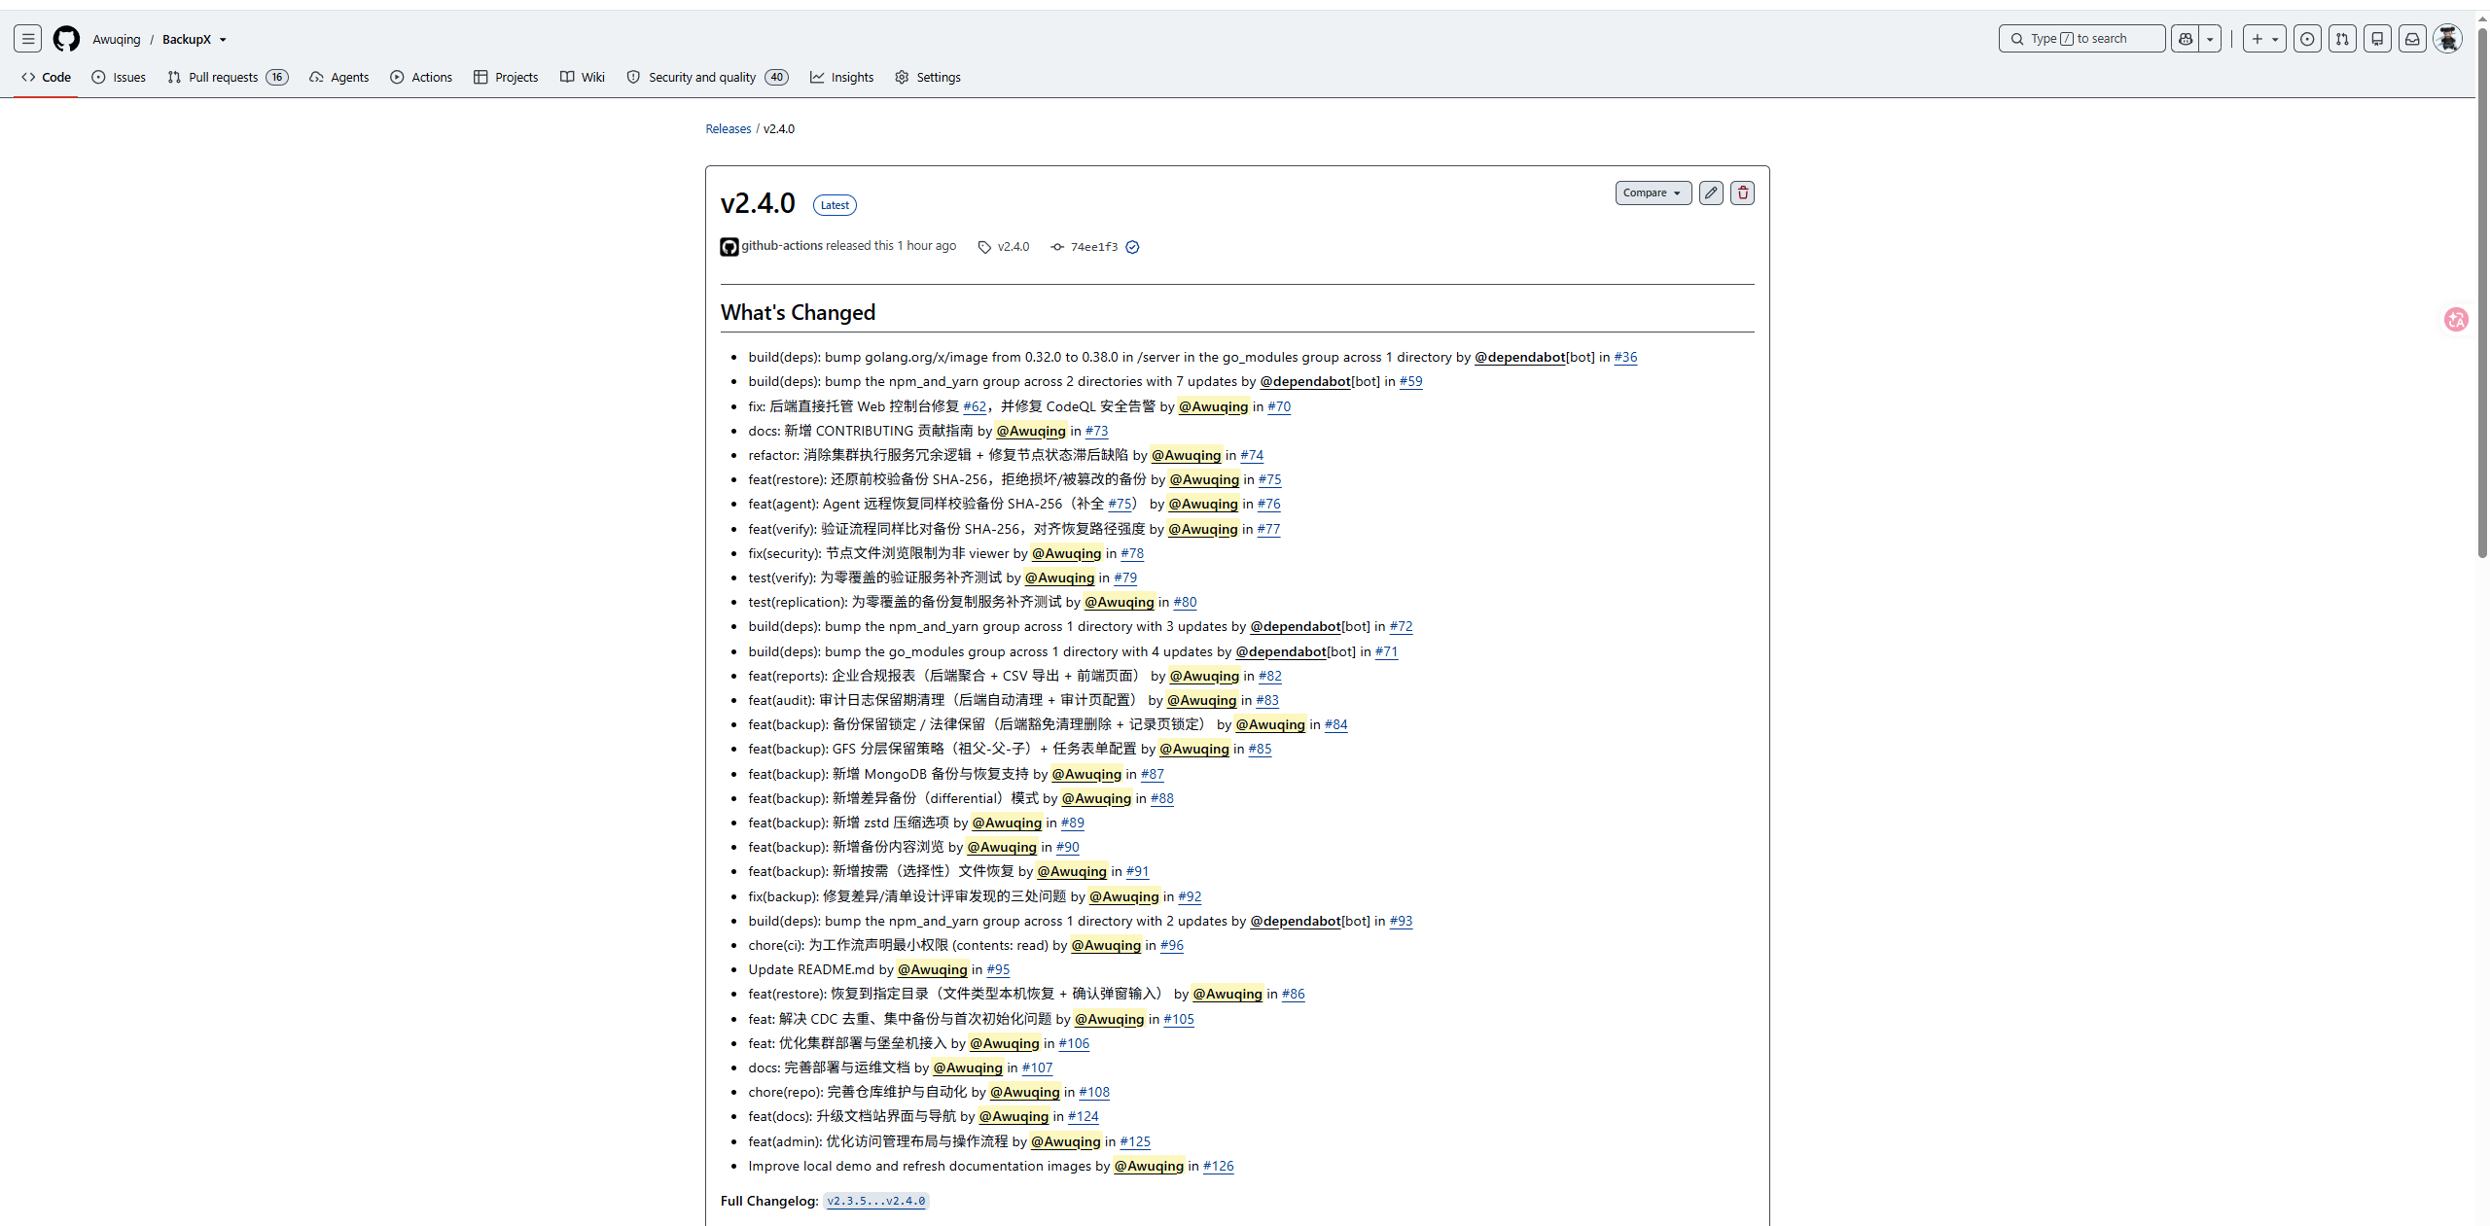2490x1226 pixels.
Task: Open pull request #126 link
Action: tap(1219, 1166)
